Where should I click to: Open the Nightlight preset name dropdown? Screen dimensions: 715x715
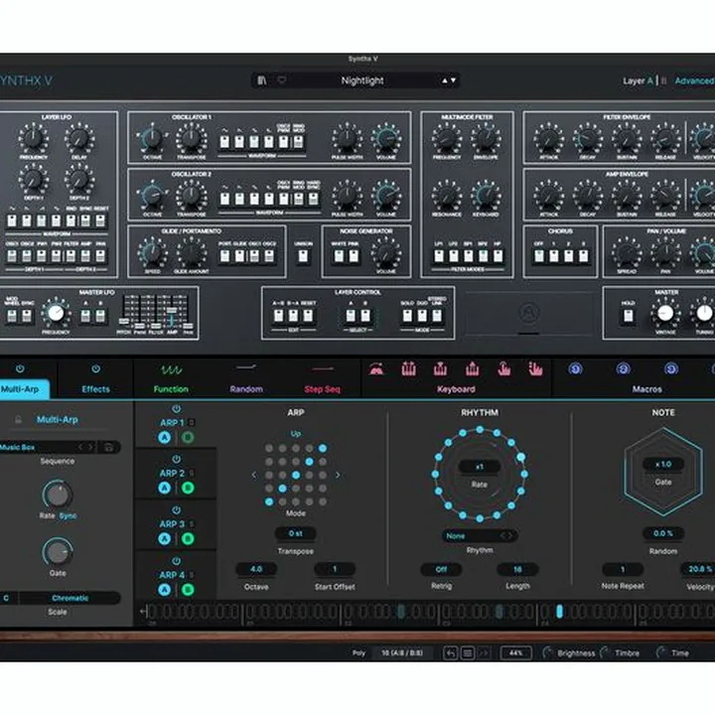362,80
